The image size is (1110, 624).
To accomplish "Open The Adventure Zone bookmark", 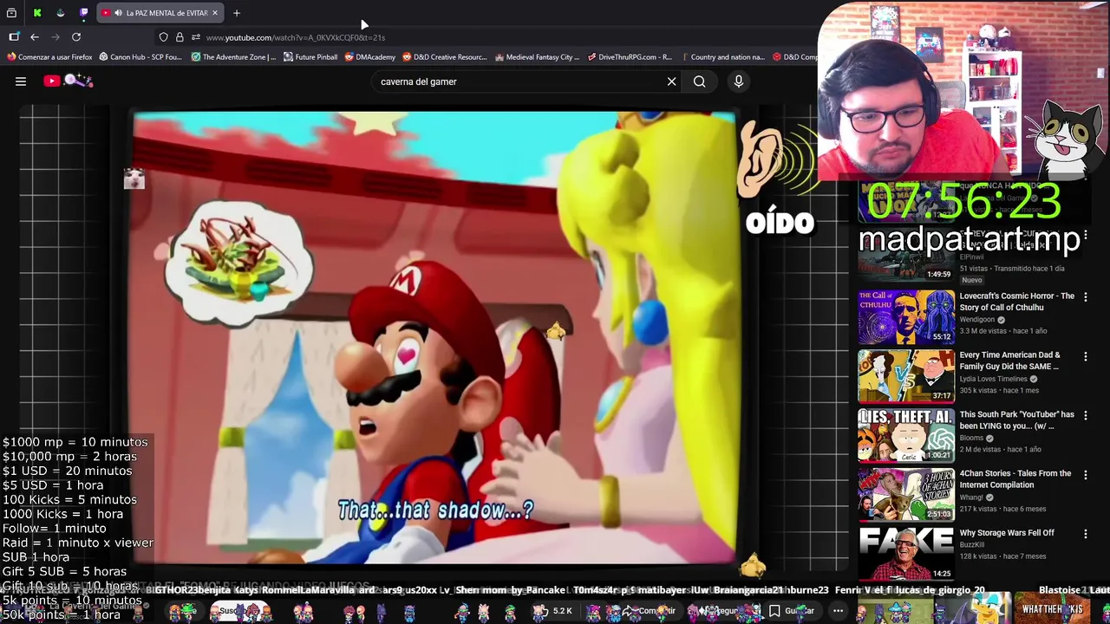I will pyautogui.click(x=233, y=57).
